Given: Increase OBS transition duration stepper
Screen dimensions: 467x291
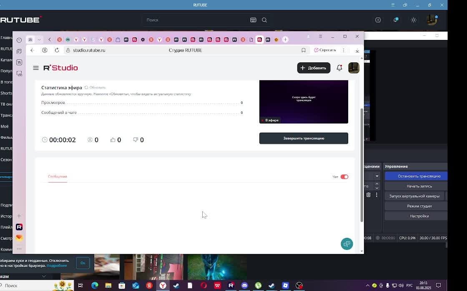Looking at the screenshot, I should (x=377, y=184).
